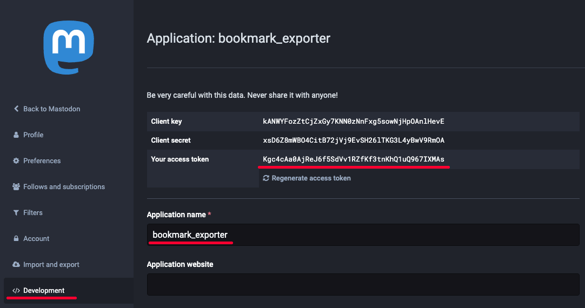Click the Profile person icon
This screenshot has width=585, height=308.
coord(16,135)
